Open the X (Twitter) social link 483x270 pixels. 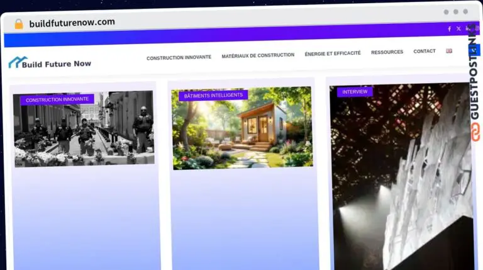[x=458, y=29]
